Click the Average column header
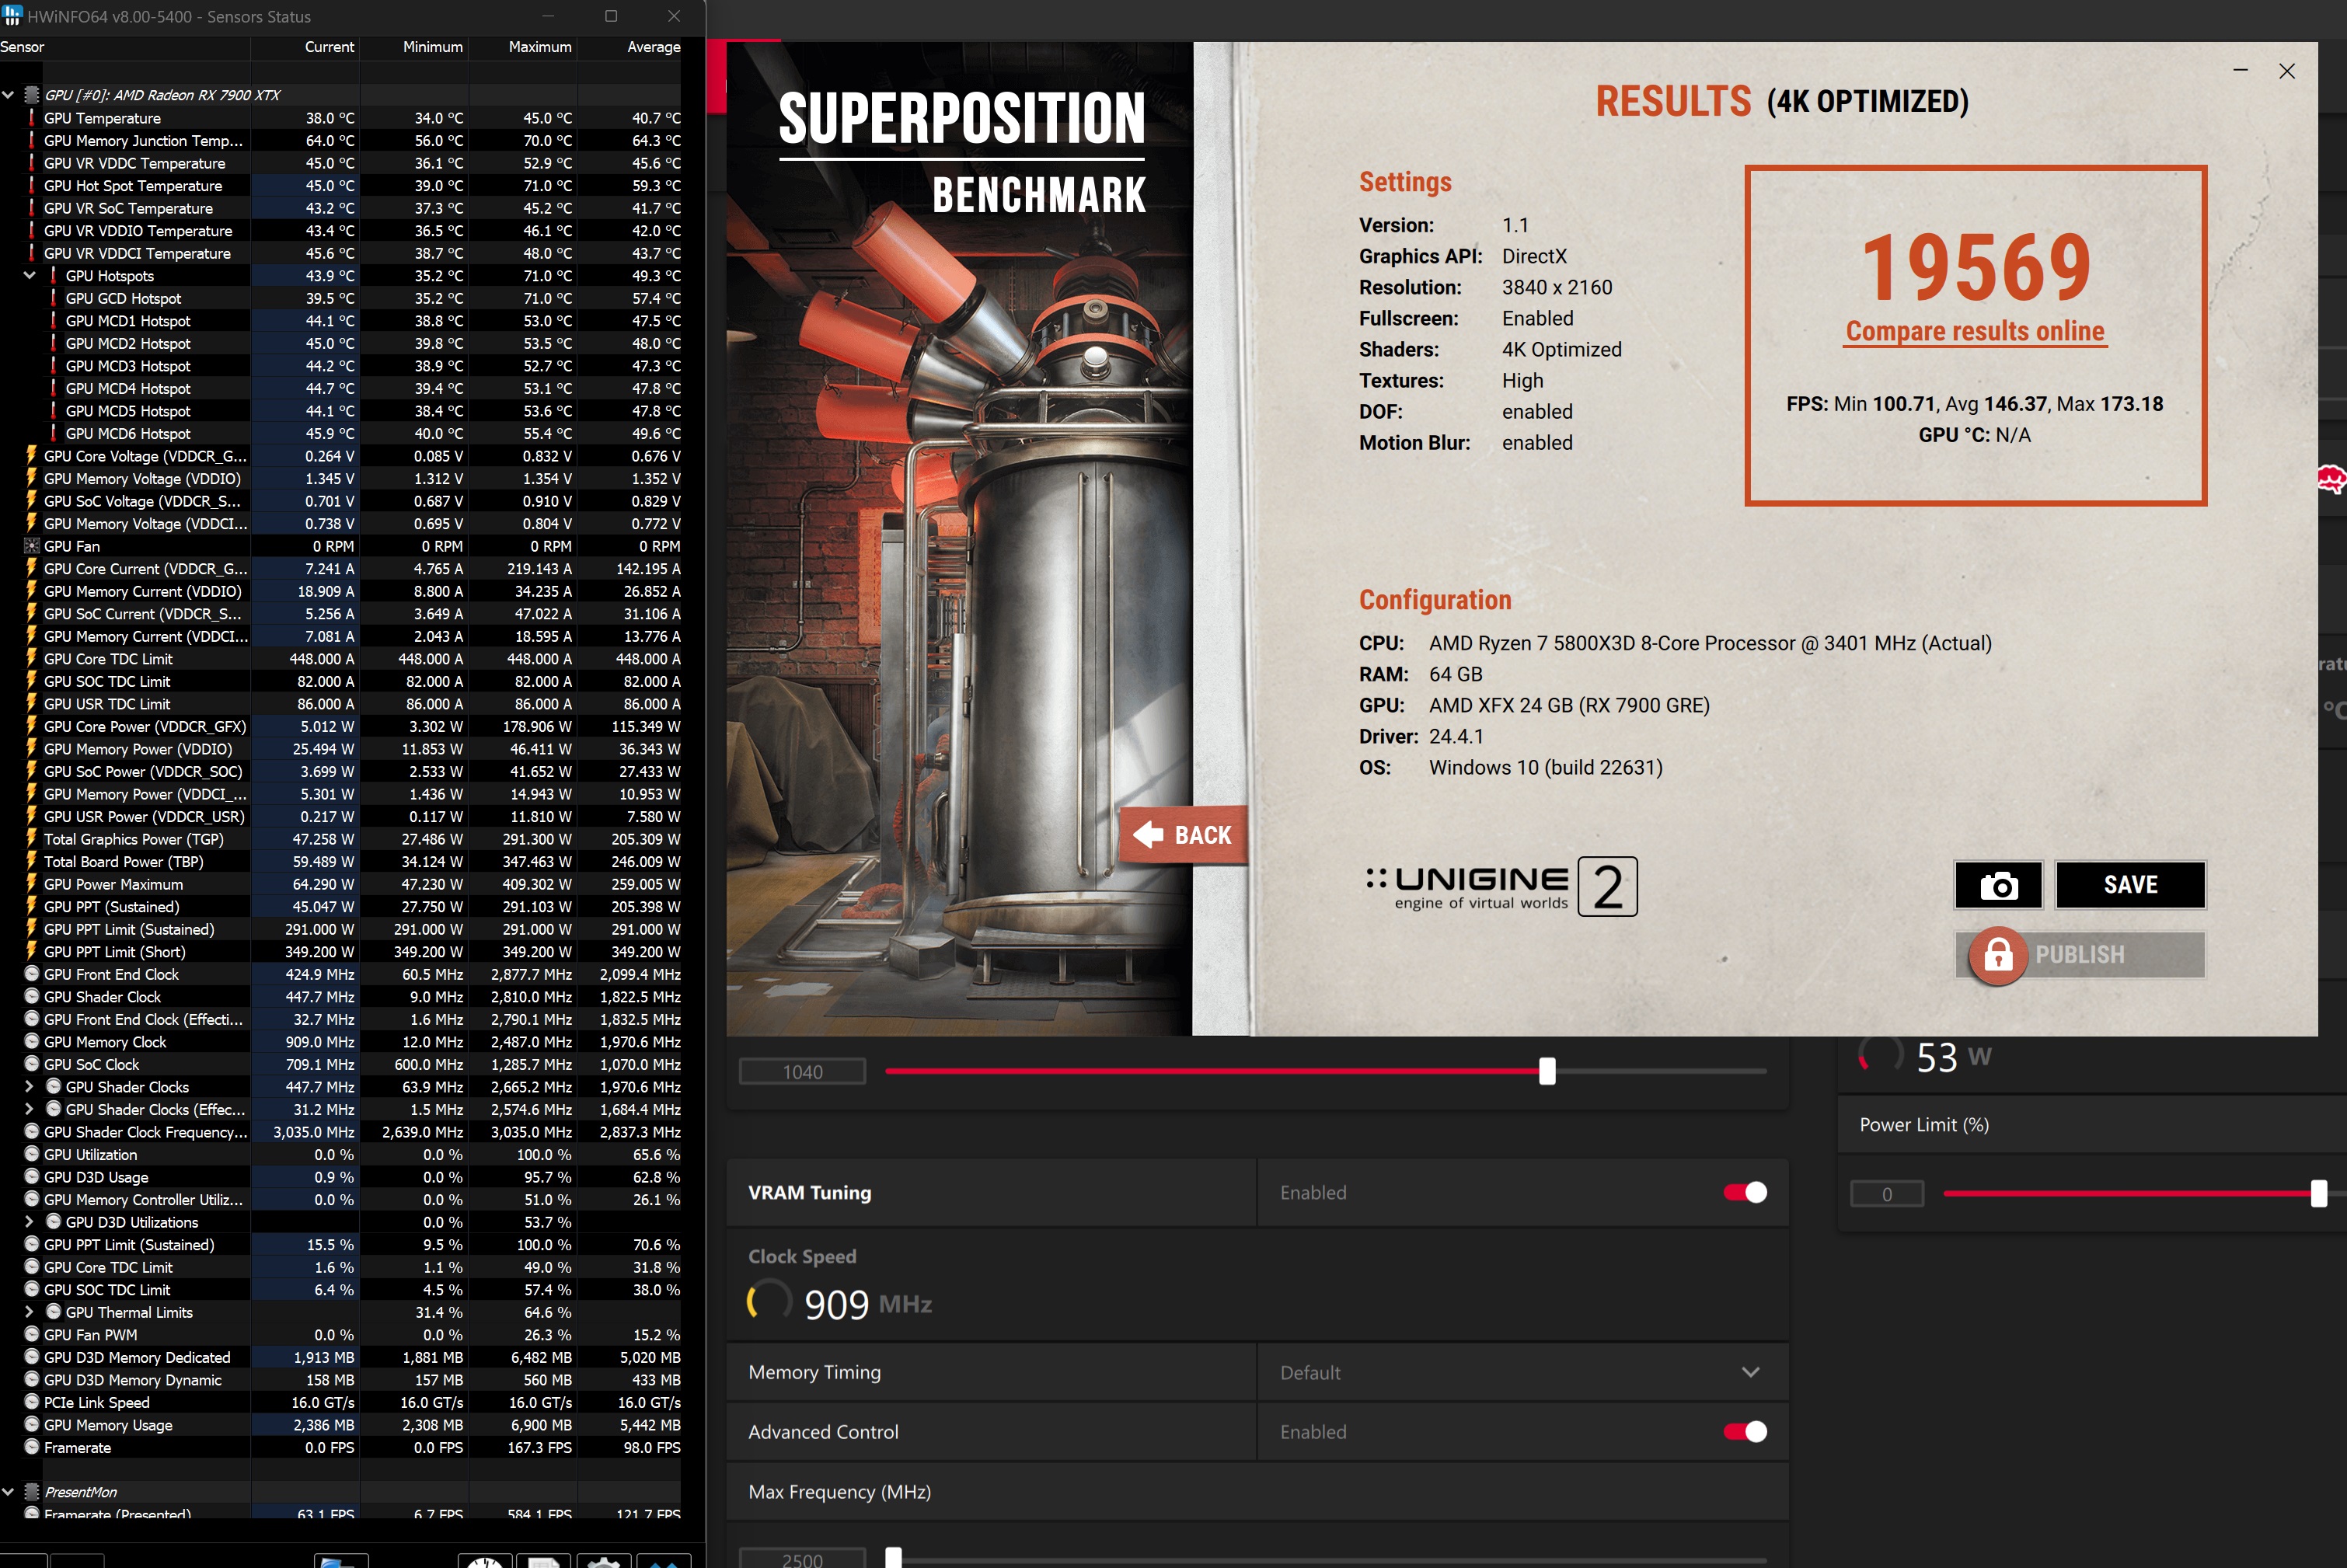Screen dimensions: 2347x1568 [632, 47]
